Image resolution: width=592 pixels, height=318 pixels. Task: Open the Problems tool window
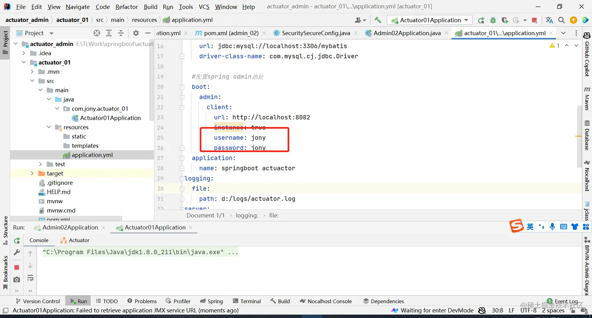pyautogui.click(x=141, y=301)
